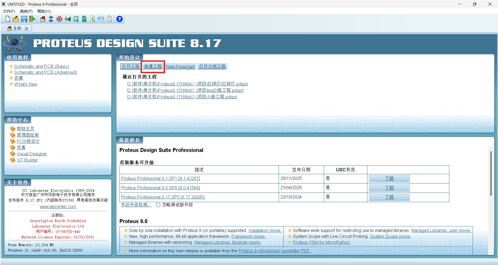Image resolution: width=498 pixels, height=265 pixels.
Task: Open Project Notes document icon
Action: coord(109,19)
